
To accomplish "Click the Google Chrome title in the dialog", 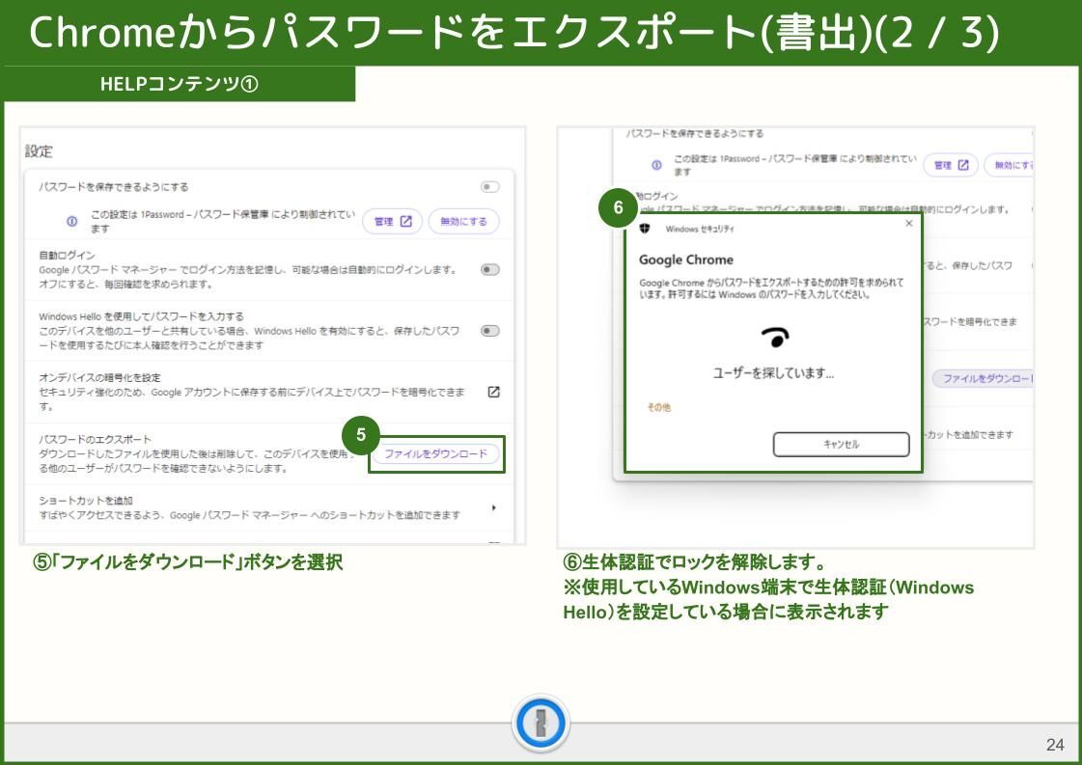I will point(686,260).
